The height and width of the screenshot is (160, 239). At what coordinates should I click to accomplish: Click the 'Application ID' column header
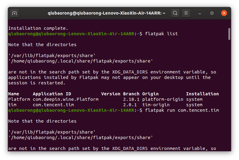pos(52,94)
